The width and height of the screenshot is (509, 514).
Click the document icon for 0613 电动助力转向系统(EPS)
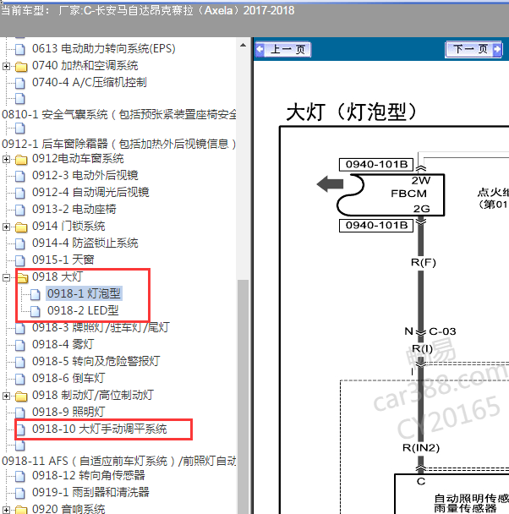[x=20, y=49]
